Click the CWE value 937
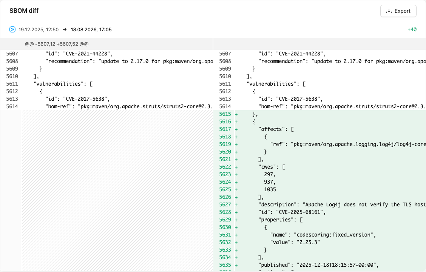This screenshot has width=426, height=272. pos(270,182)
